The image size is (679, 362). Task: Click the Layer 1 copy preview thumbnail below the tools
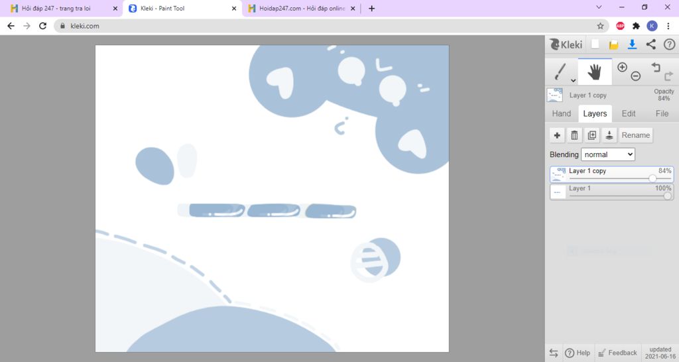[555, 95]
